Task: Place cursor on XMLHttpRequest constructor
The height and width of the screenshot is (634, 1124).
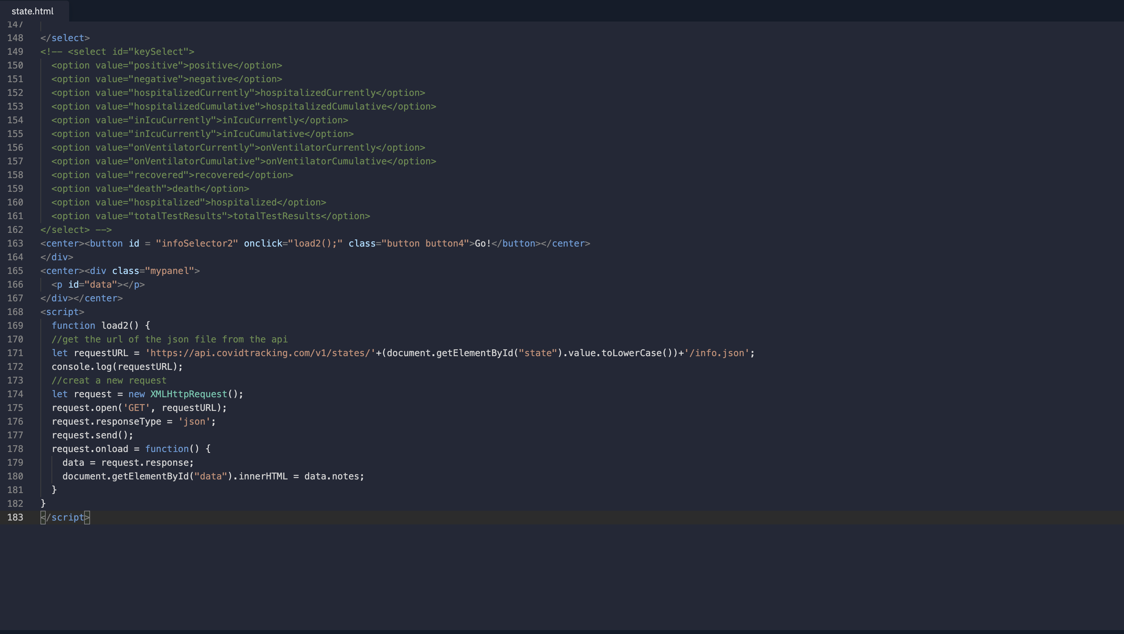Action: pyautogui.click(x=189, y=394)
